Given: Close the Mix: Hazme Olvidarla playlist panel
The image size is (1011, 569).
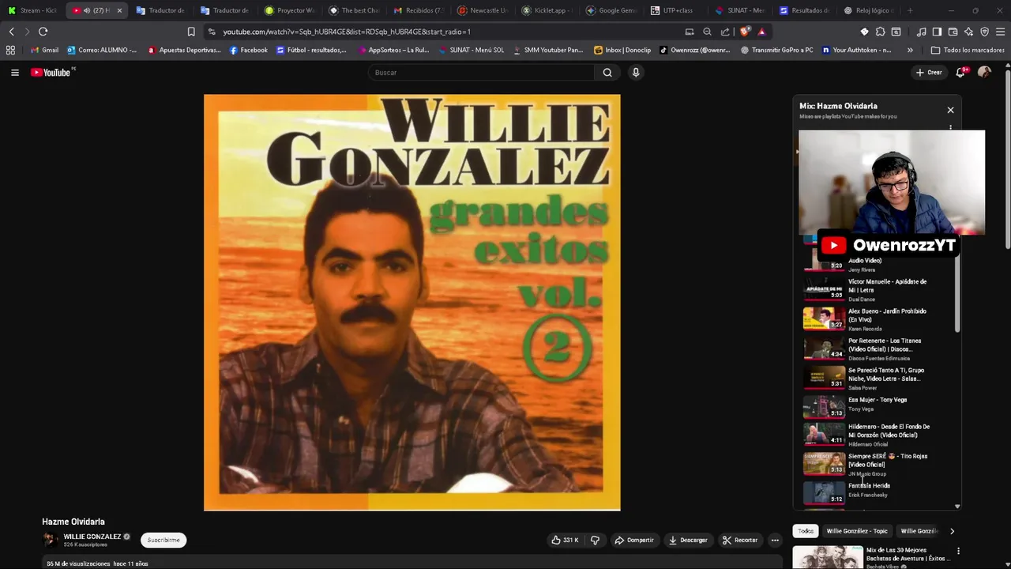Looking at the screenshot, I should [x=950, y=110].
